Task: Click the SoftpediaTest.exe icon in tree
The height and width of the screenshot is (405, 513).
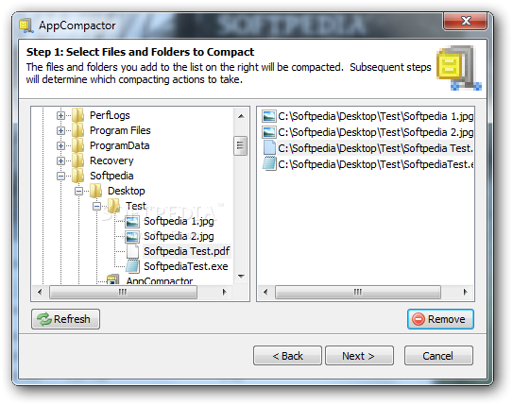Action: click(x=132, y=266)
